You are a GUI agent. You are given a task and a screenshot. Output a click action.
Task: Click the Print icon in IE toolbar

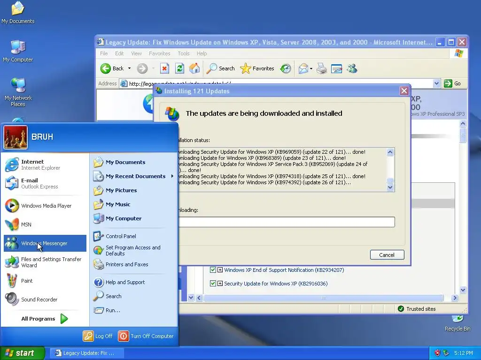(x=321, y=68)
